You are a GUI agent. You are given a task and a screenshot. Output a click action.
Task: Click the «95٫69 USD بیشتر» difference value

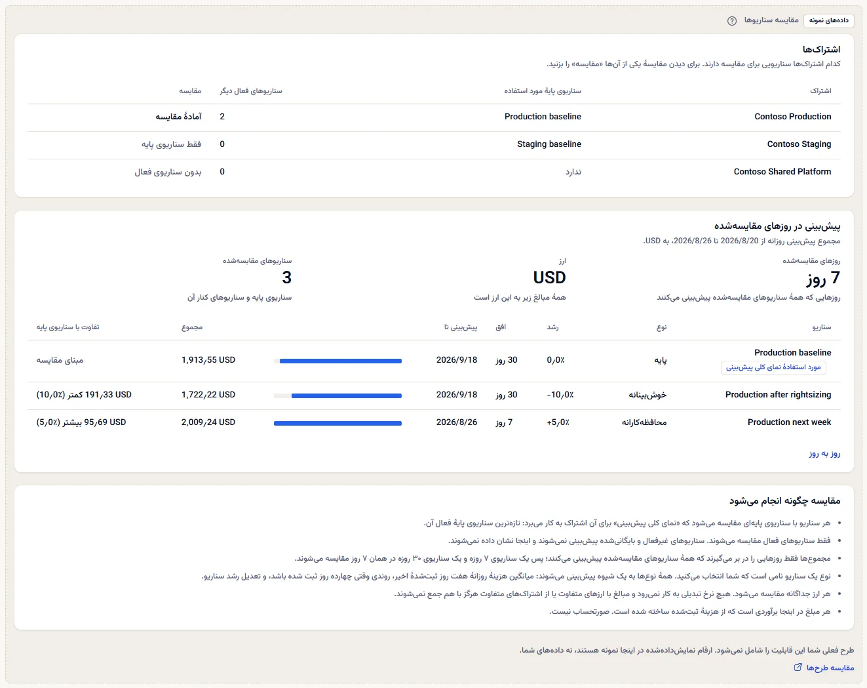coord(81,422)
